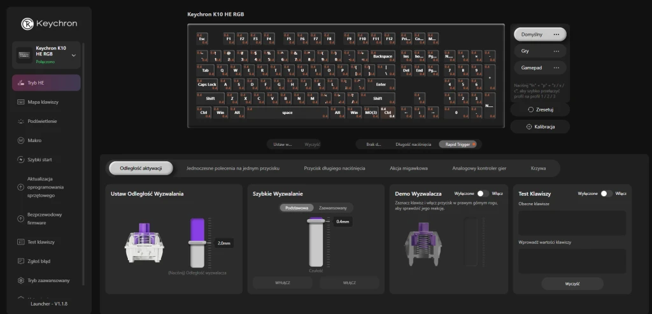Switch to the Krzywa tab
The width and height of the screenshot is (652, 314).
click(x=538, y=168)
